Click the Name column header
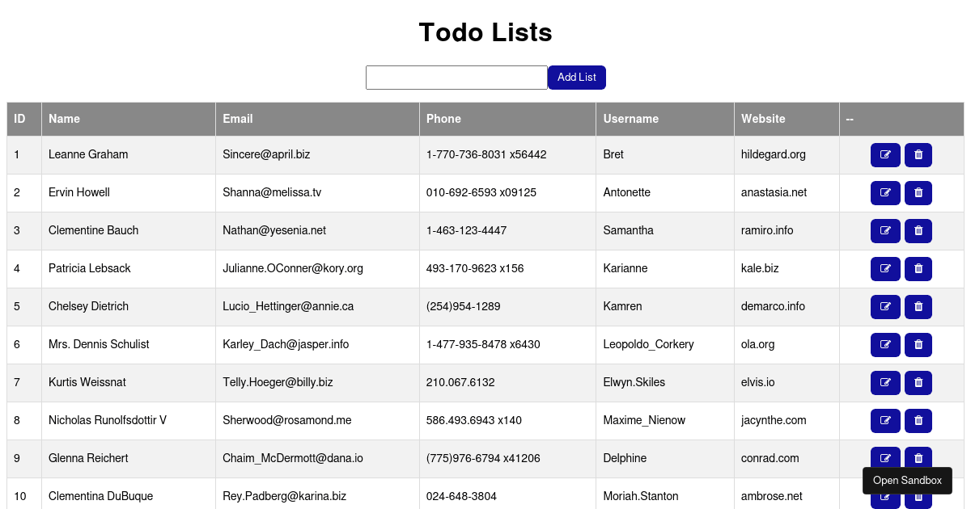Screen dimensions: 971x509 tap(64, 119)
